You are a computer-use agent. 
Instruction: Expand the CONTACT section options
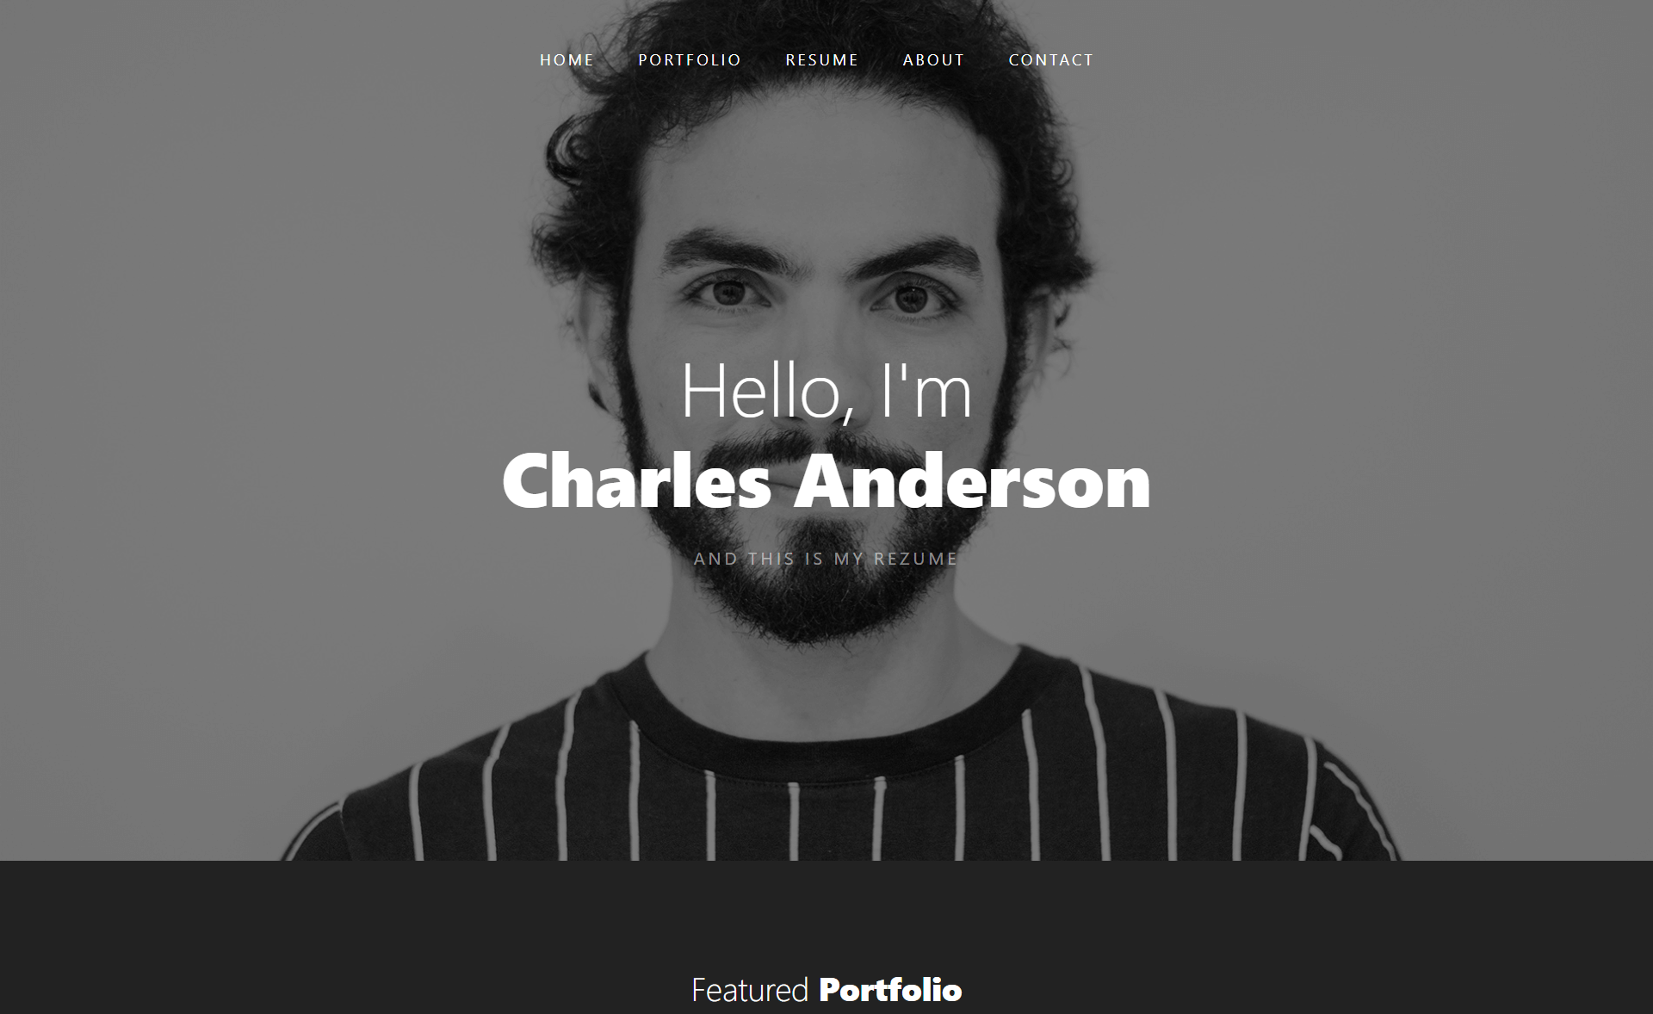click(x=1049, y=58)
